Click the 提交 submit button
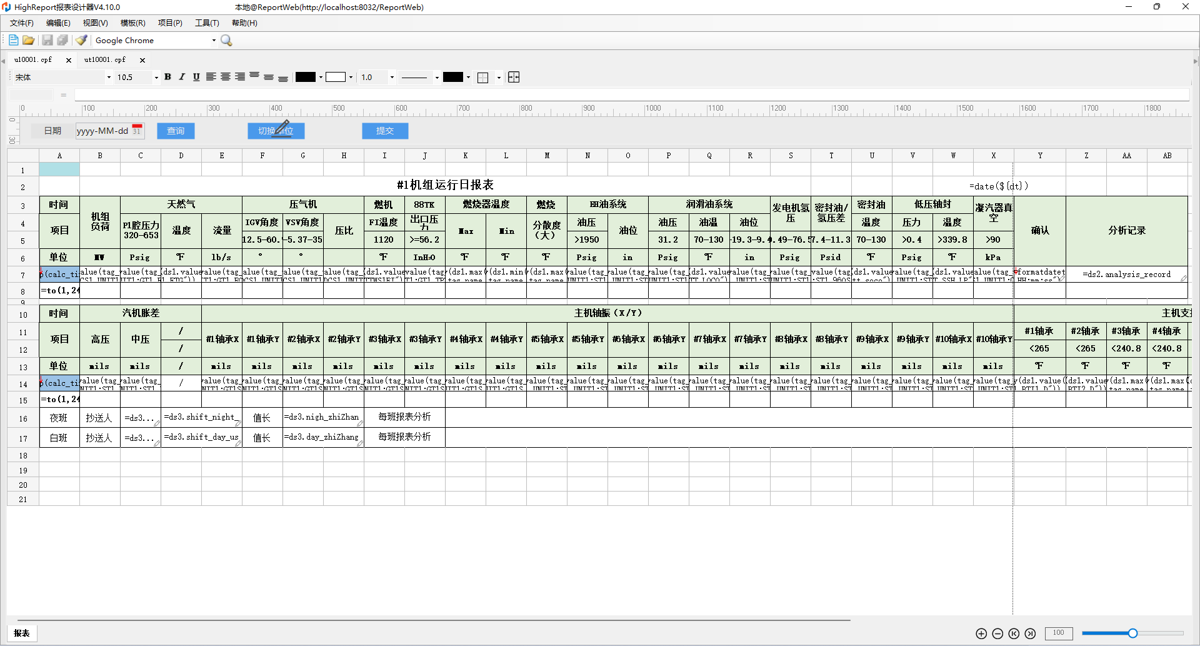 385,131
